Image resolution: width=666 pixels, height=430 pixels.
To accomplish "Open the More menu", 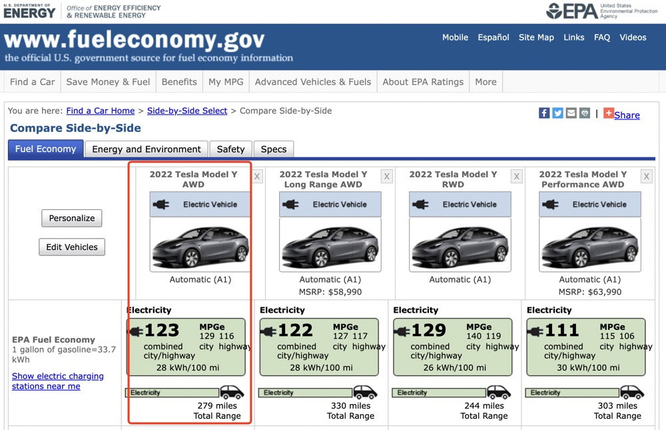I will coord(486,81).
